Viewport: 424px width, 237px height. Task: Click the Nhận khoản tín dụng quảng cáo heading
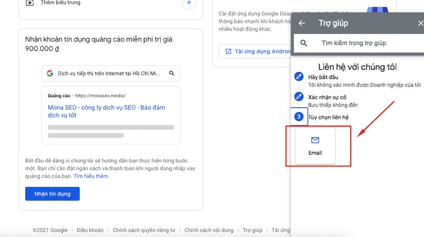(99, 44)
